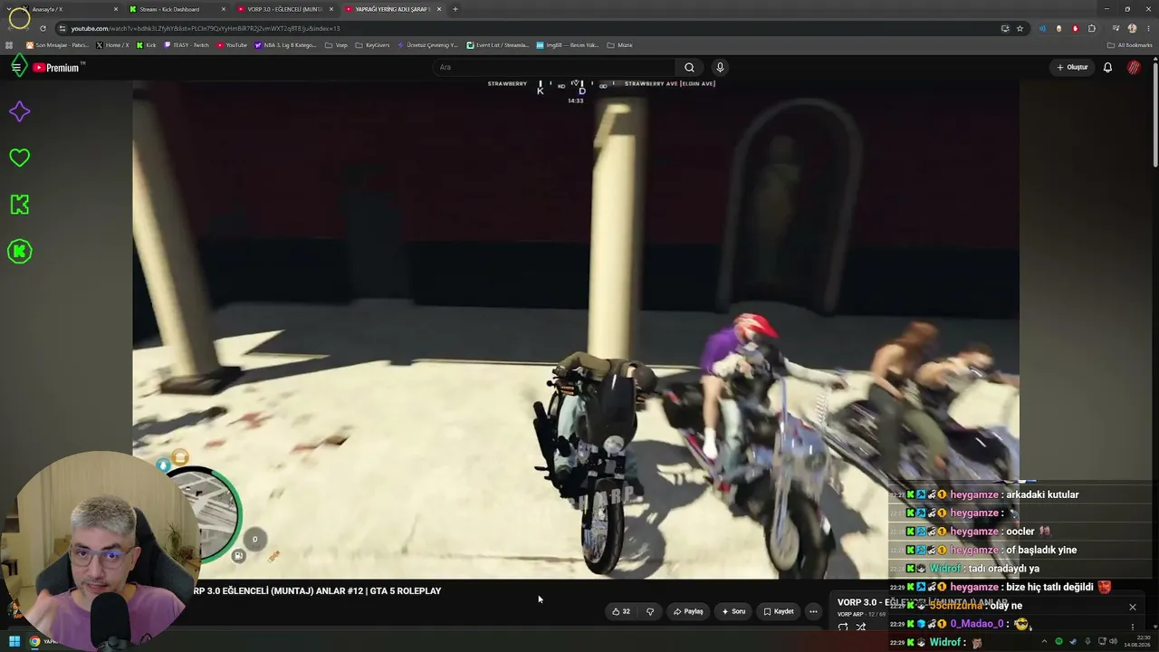
Task: Open the YouTube bookmark
Action: point(232,45)
